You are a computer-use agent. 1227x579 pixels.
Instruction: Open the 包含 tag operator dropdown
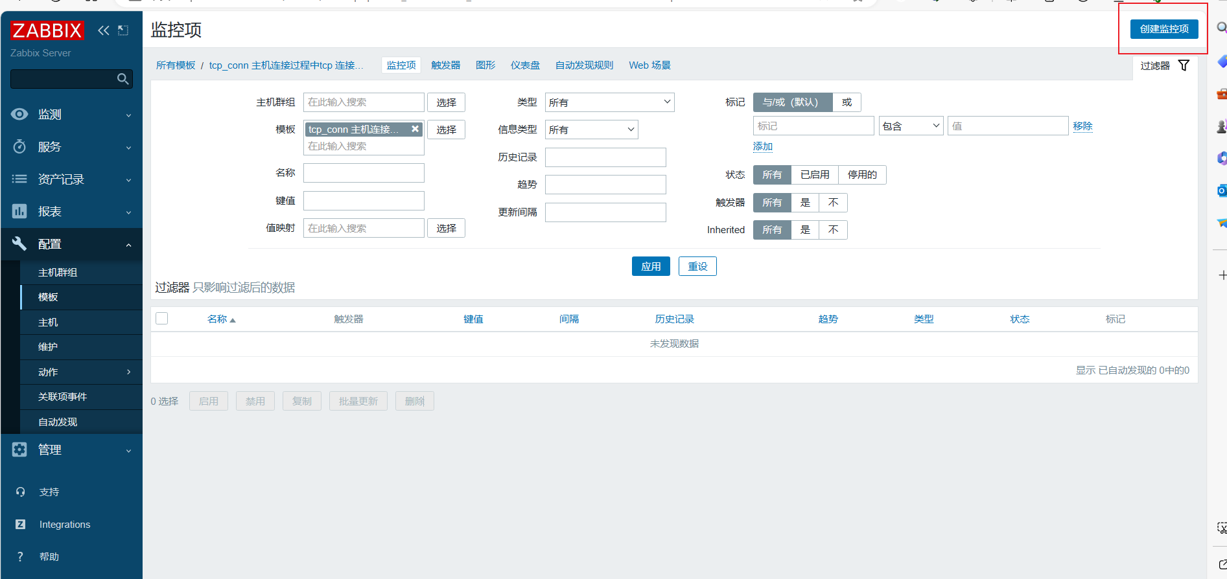(911, 126)
